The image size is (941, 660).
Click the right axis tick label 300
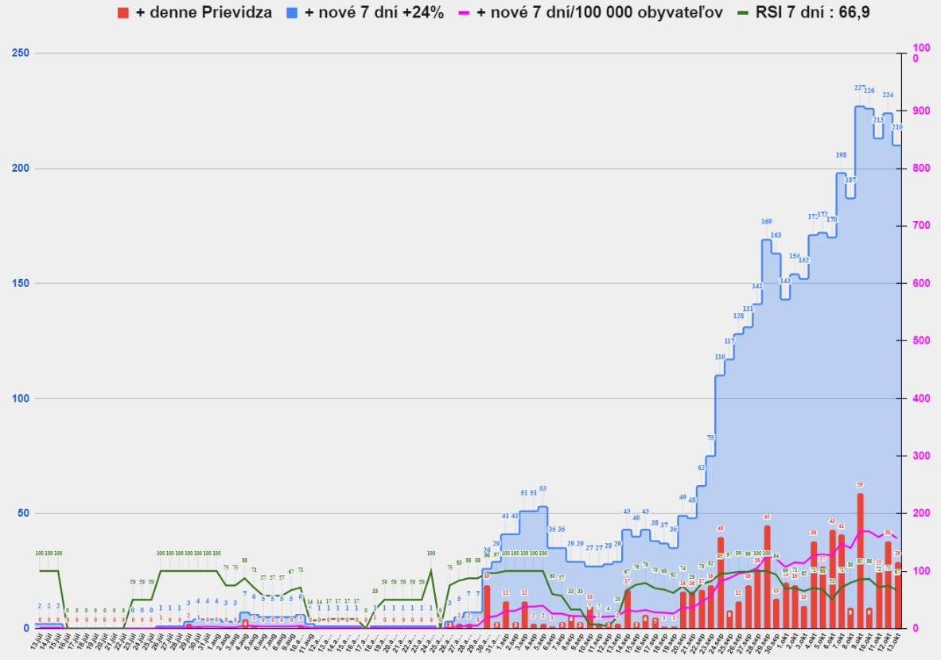(x=921, y=456)
